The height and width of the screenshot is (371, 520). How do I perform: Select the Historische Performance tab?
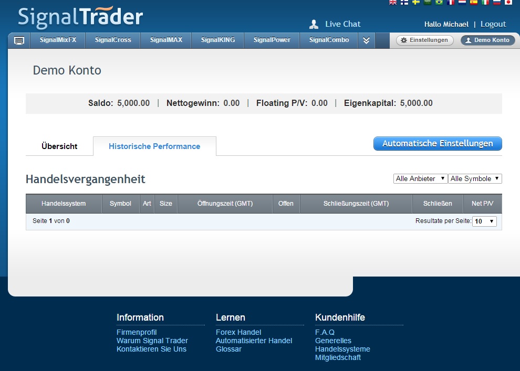click(x=154, y=146)
